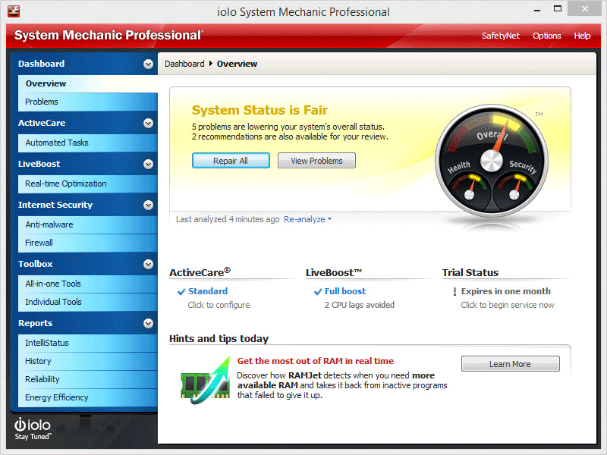Collapse the Reports section chevron
The image size is (607, 455).
(148, 324)
